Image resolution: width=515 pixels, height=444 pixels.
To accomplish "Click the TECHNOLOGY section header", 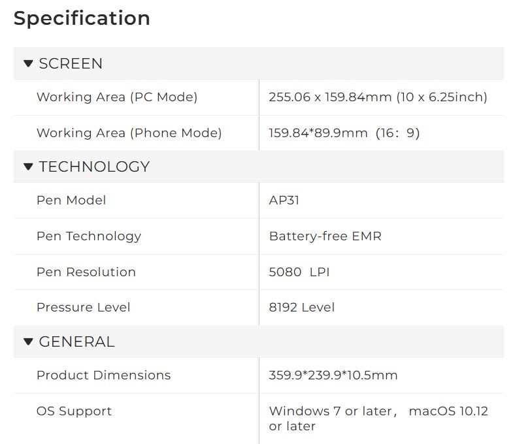I will 94,166.
